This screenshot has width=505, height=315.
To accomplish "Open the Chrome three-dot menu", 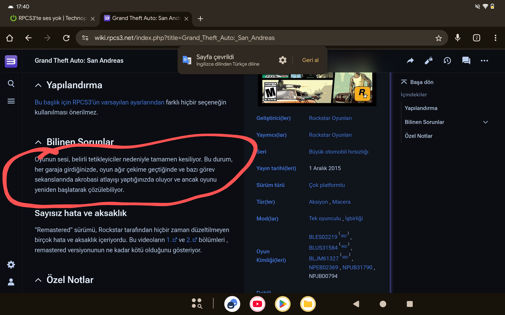I will point(495,38).
